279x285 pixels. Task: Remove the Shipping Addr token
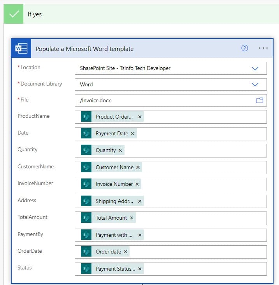pos(140,201)
